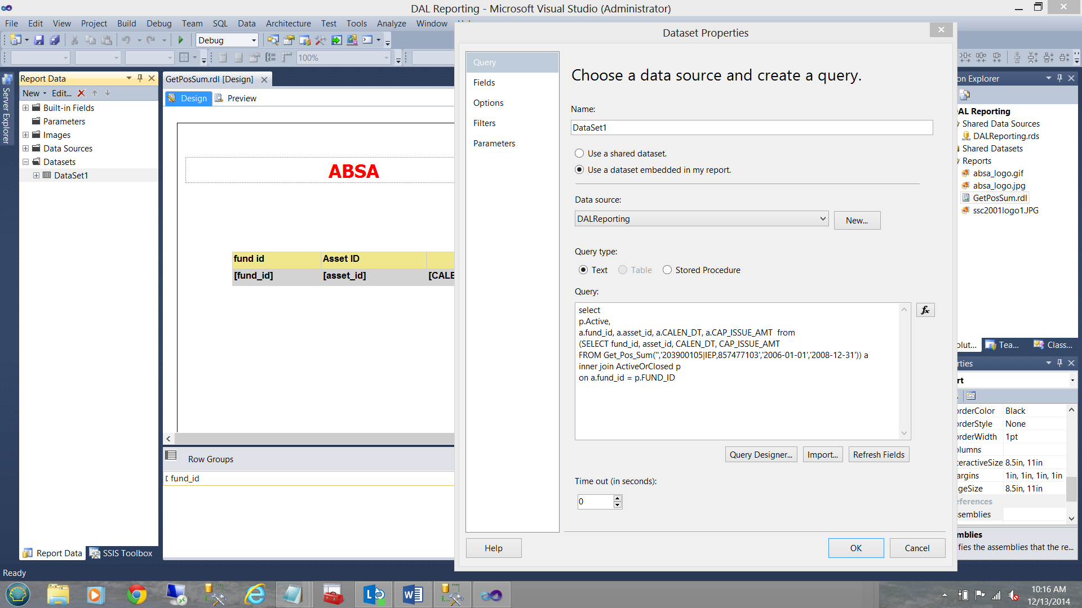
Task: Open Microsoft Word from the taskbar
Action: click(x=413, y=594)
